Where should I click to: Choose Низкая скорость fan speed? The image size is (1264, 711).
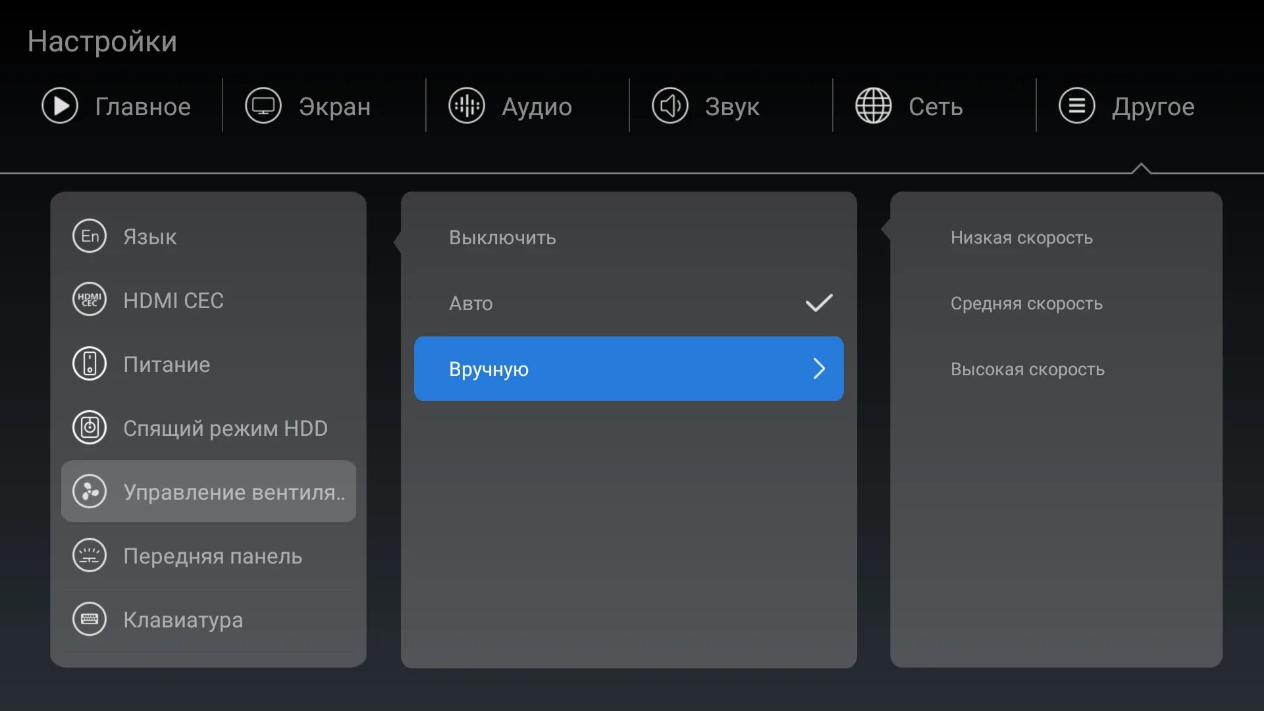(1021, 238)
